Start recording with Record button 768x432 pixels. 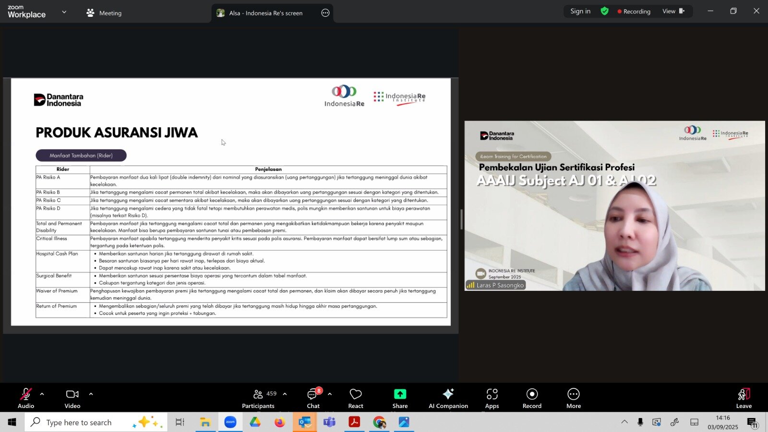(532, 398)
